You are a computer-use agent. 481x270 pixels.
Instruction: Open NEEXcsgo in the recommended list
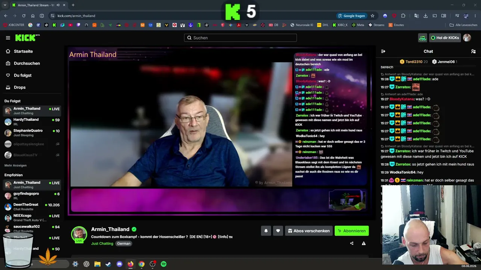pos(32,218)
